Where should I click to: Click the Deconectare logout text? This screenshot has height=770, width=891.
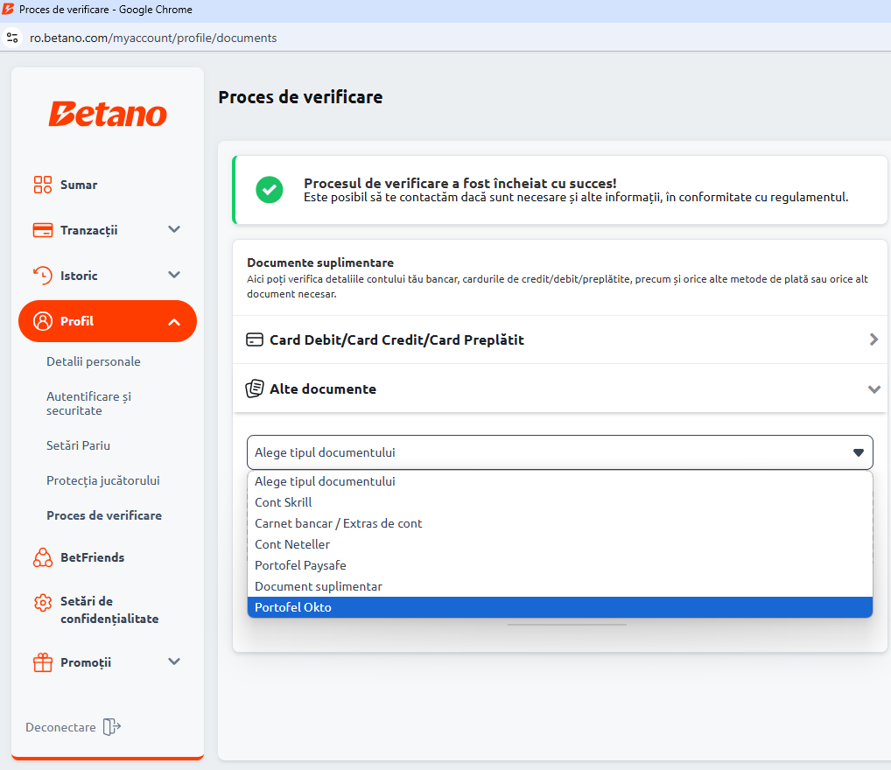click(x=60, y=727)
